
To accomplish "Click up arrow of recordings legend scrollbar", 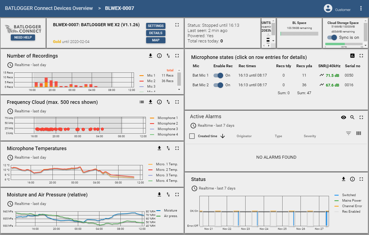I will tap(179, 71).
